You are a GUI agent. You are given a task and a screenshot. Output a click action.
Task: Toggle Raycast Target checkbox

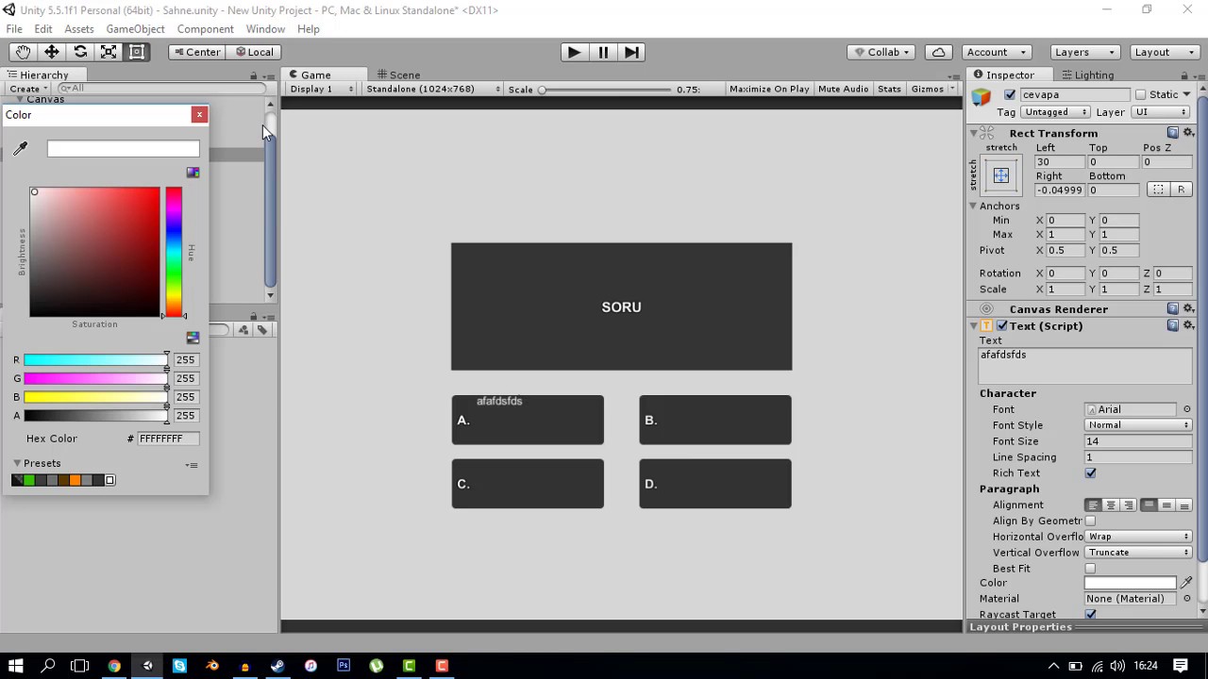pyautogui.click(x=1091, y=615)
